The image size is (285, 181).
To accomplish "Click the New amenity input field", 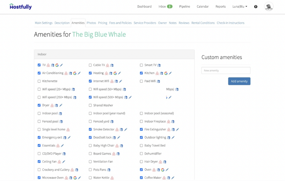I will [226, 70].
